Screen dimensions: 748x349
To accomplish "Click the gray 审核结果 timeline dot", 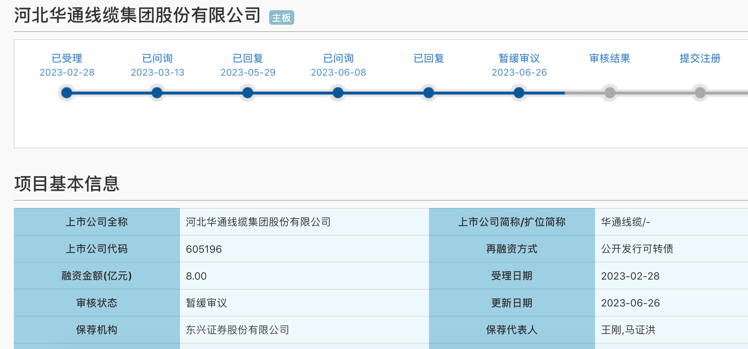I will point(610,93).
